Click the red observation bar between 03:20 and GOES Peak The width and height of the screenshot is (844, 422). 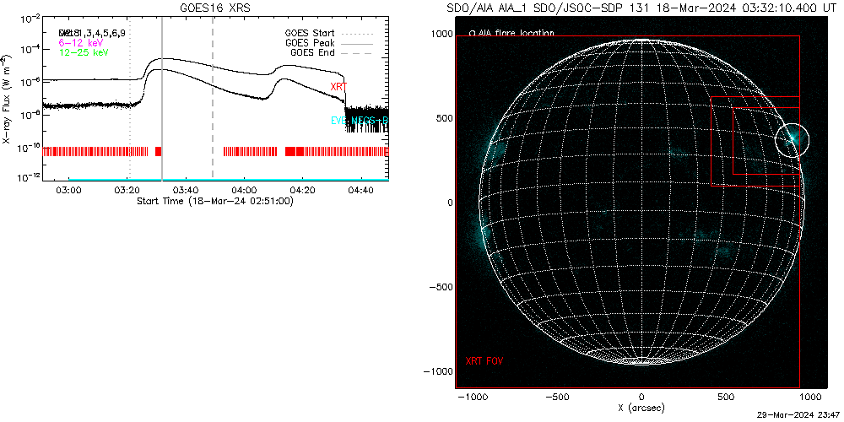click(x=159, y=151)
